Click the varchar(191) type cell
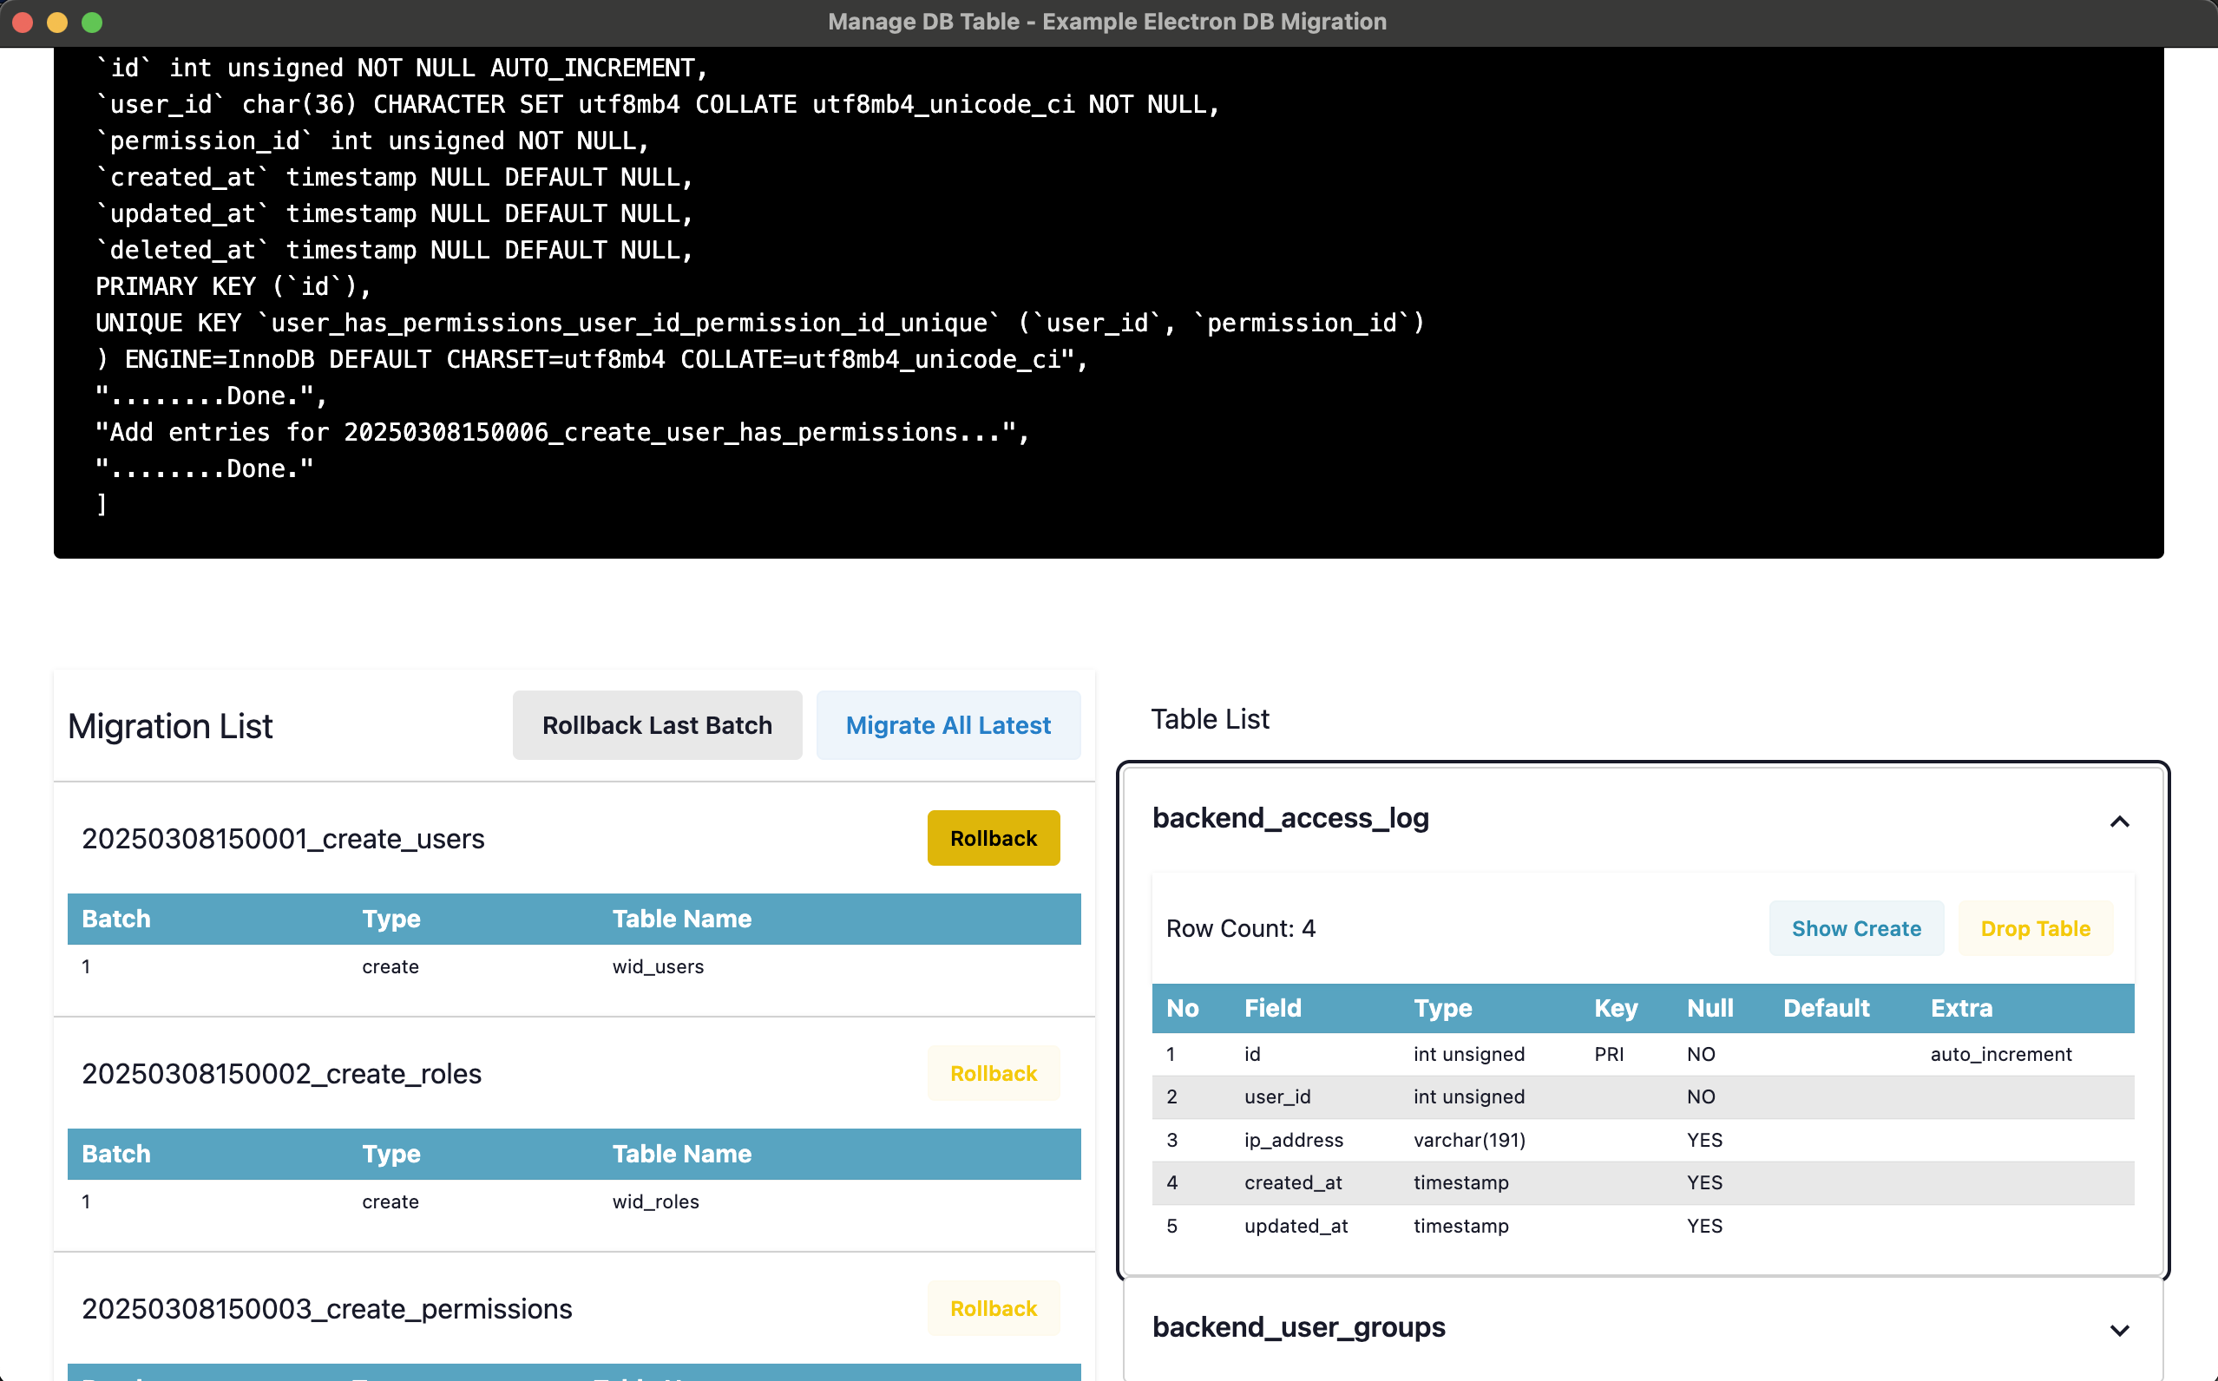Screen dimensions: 2218x1381 (x=1469, y=1140)
